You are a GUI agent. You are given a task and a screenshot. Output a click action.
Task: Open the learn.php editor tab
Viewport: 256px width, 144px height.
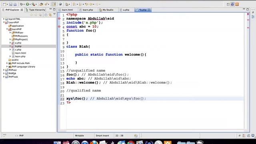pos(88,10)
